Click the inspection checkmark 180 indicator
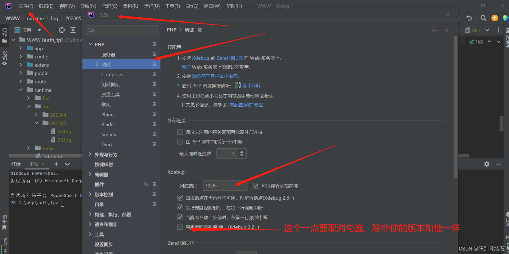This screenshot has width=509, height=254. tap(476, 42)
